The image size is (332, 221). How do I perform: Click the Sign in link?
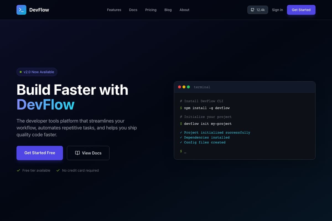277,10
